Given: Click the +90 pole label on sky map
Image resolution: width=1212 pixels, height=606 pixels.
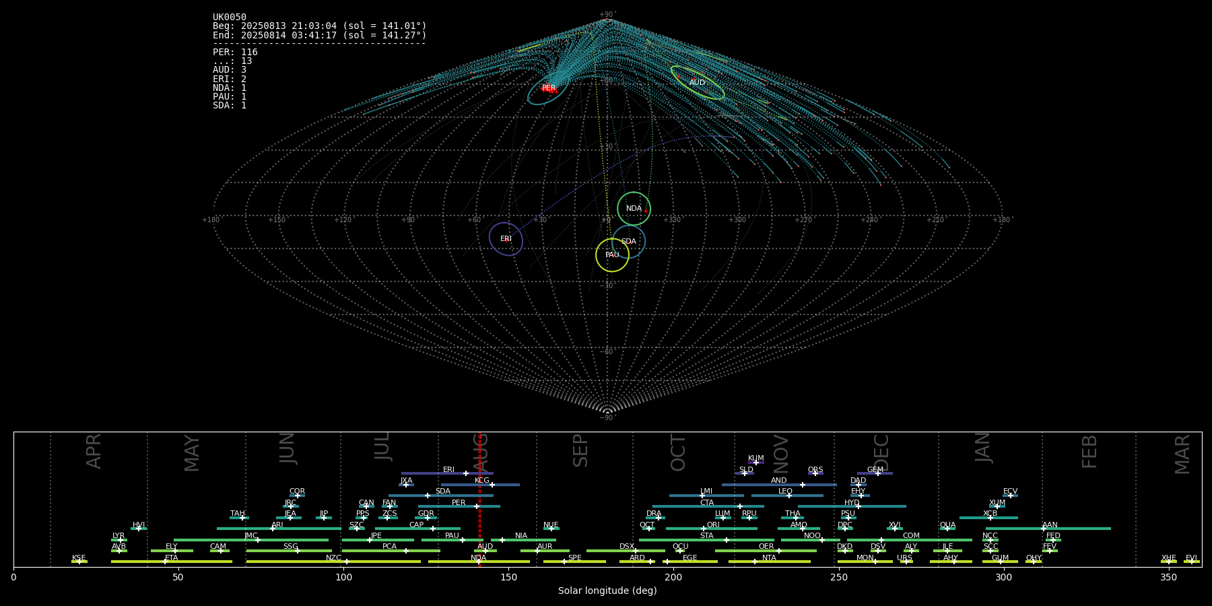Looking at the screenshot, I should 607,15.
